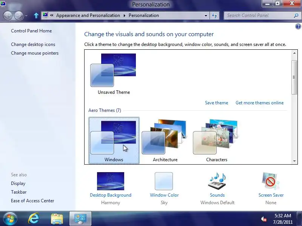The image size is (302, 226).
Task: Click the Screen Saver text link
Action: click(x=271, y=195)
